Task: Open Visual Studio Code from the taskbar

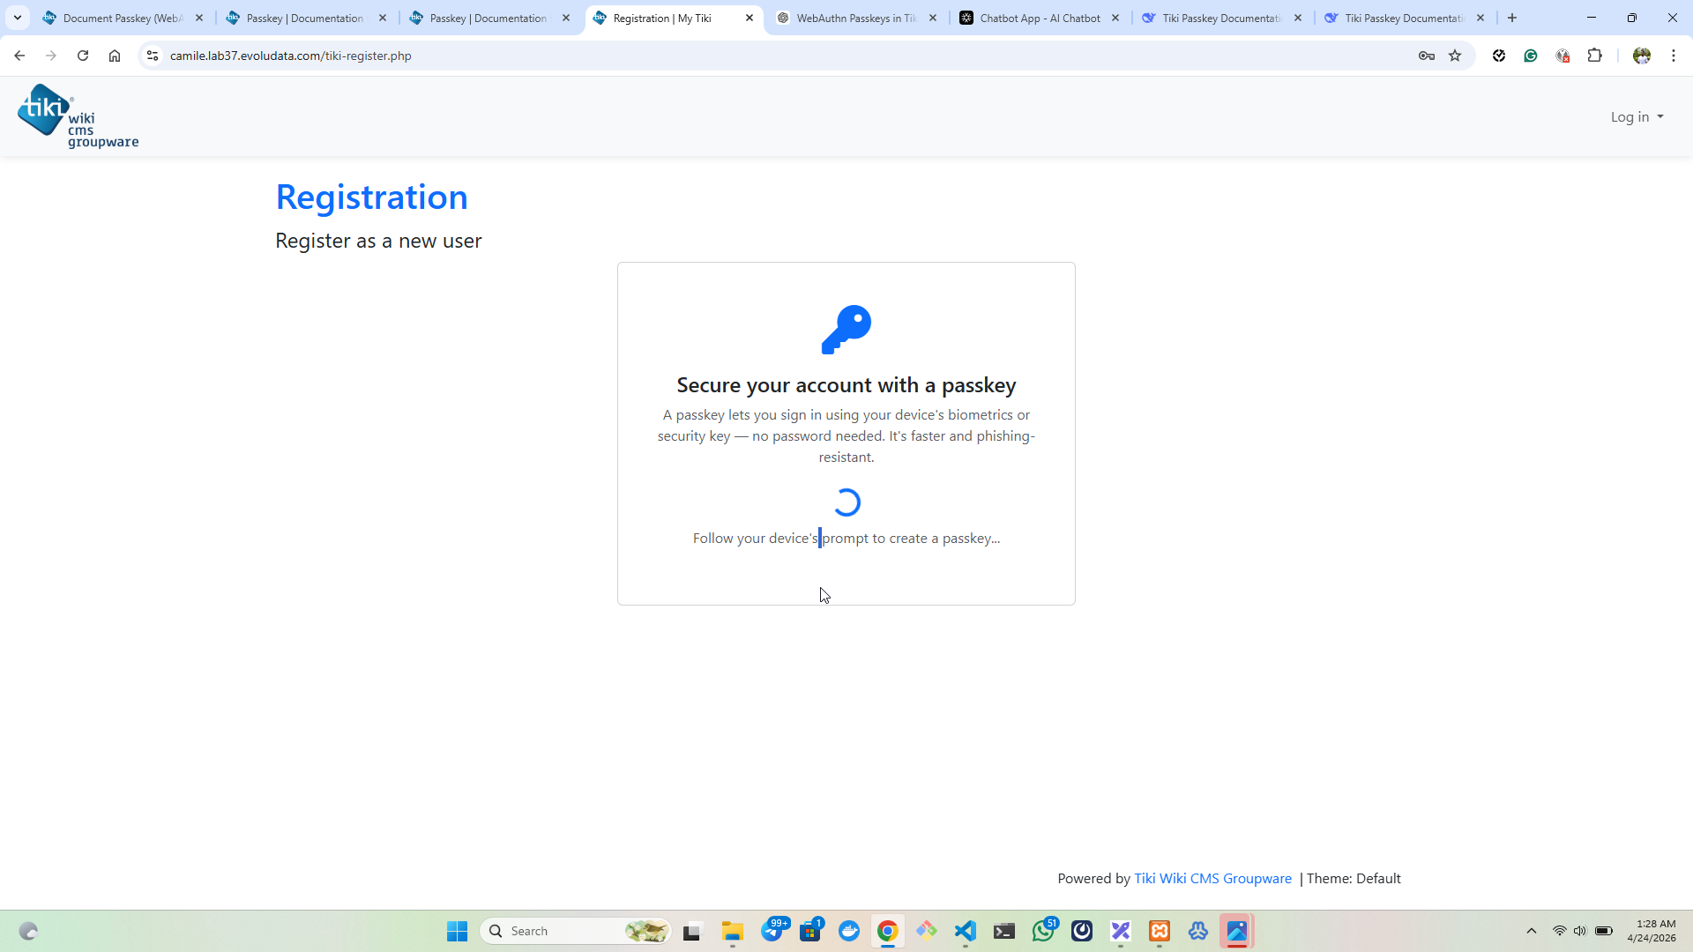Action: tap(966, 931)
